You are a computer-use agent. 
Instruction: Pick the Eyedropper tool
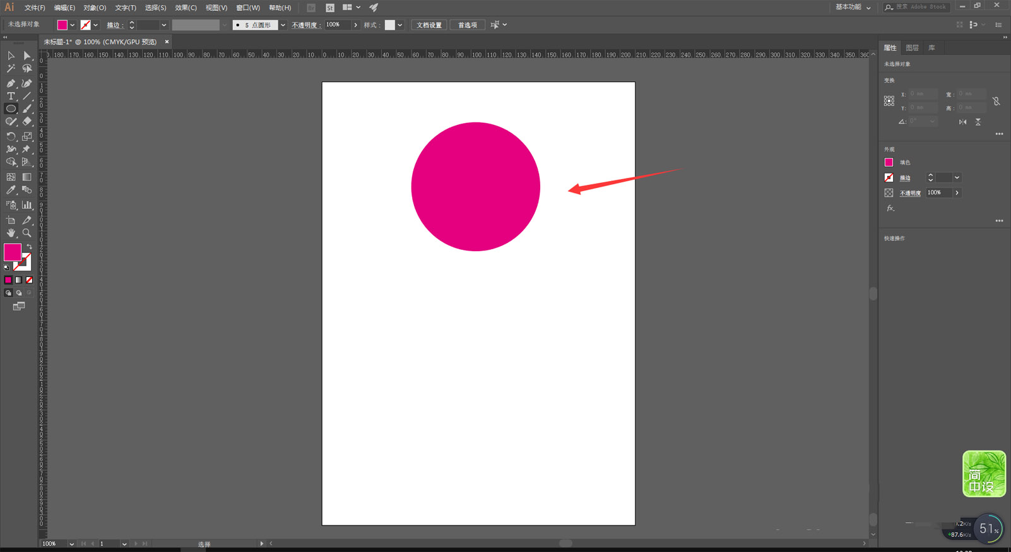(x=11, y=190)
